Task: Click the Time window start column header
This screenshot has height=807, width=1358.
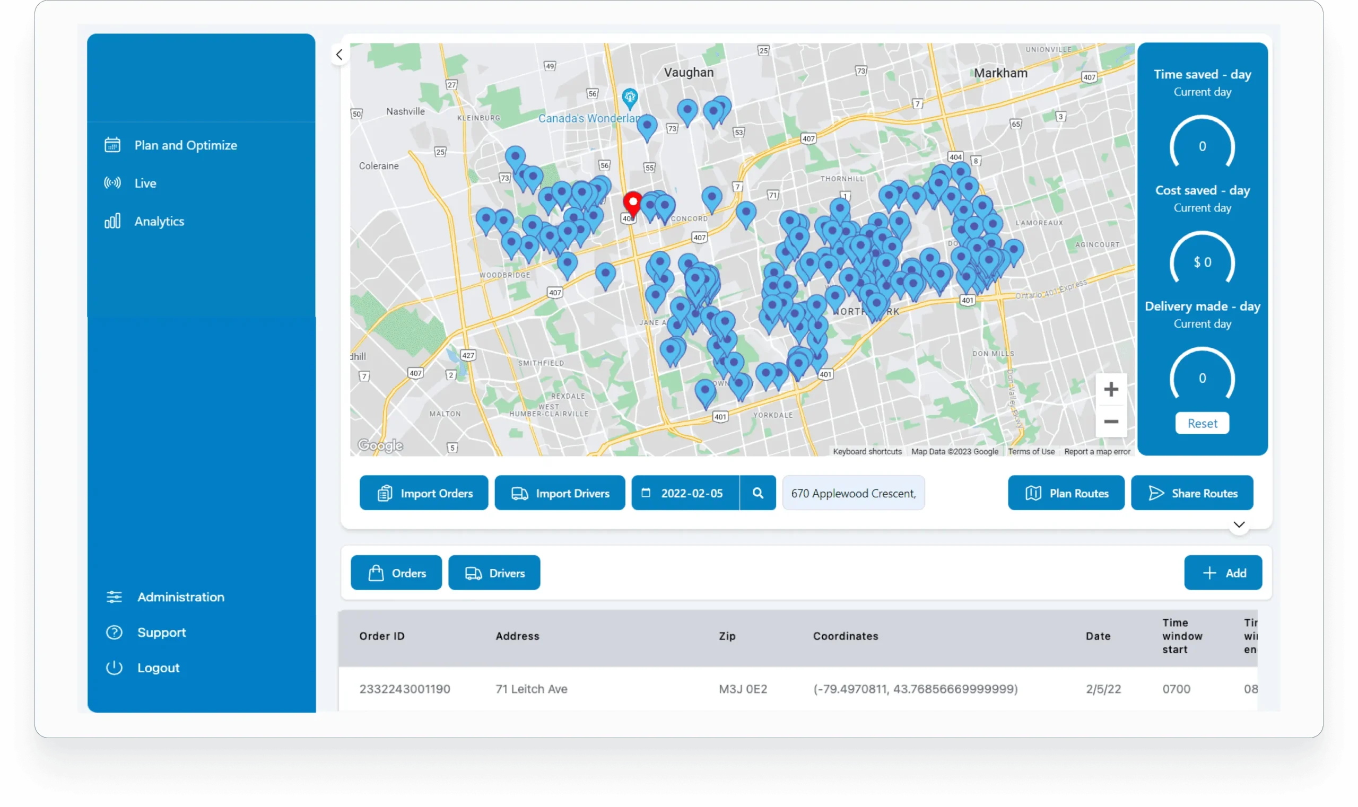Action: click(1182, 636)
